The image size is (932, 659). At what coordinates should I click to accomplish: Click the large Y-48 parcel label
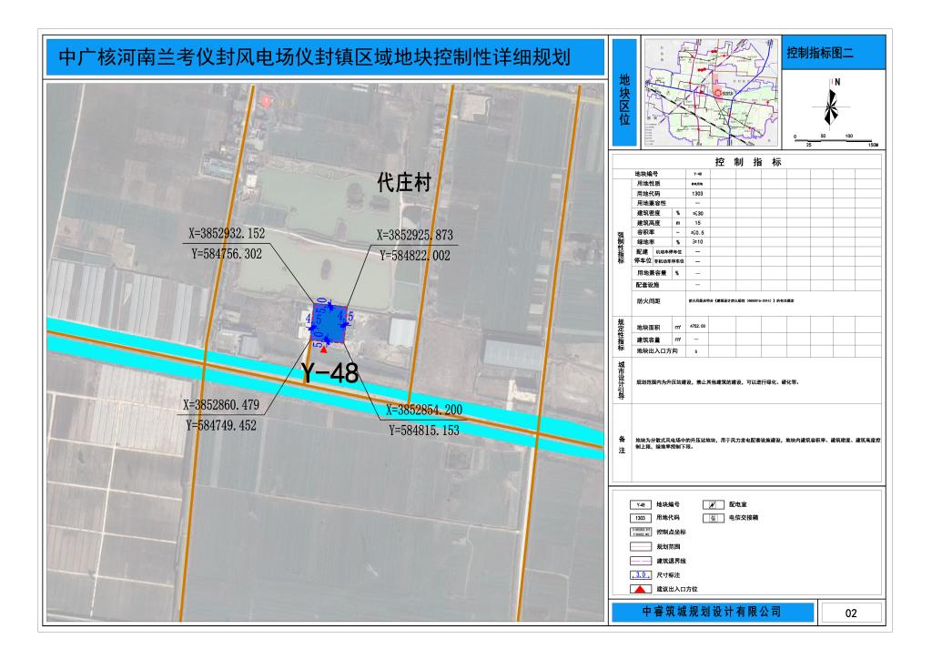tap(329, 373)
